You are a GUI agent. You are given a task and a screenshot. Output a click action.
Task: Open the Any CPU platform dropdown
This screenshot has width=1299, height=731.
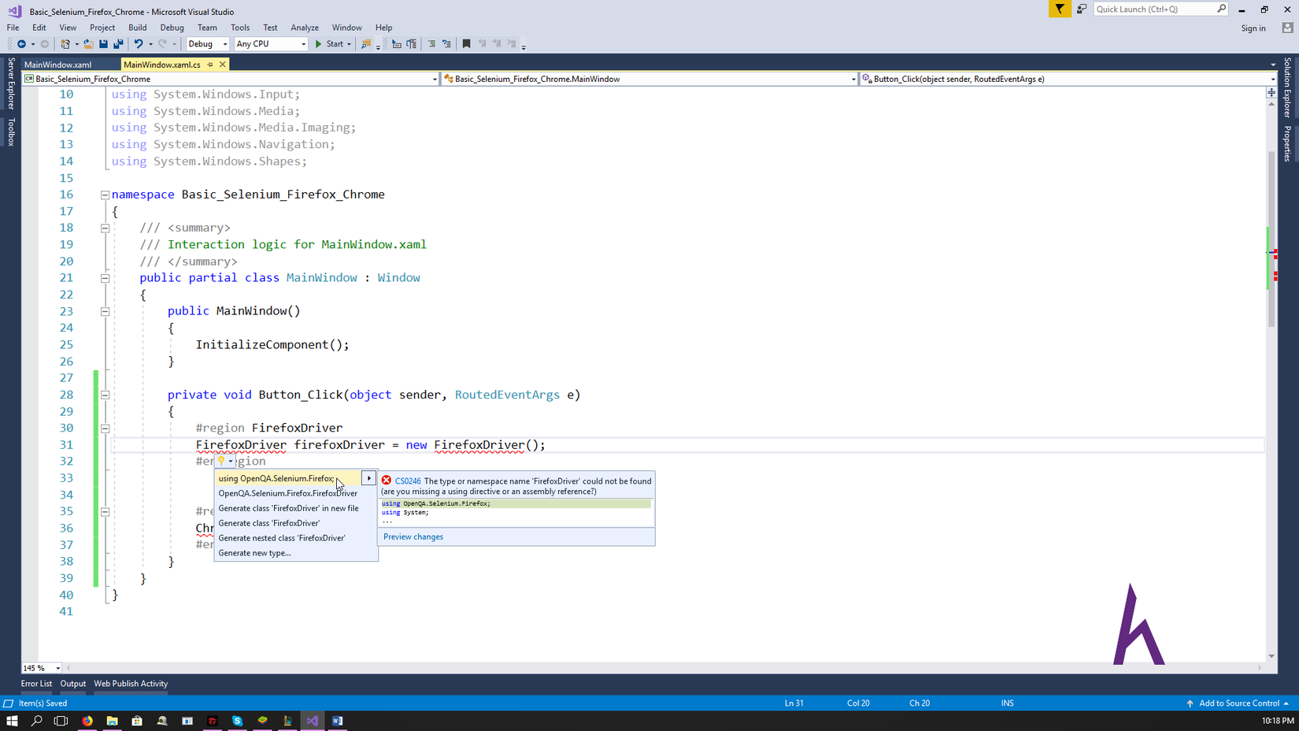[271, 44]
